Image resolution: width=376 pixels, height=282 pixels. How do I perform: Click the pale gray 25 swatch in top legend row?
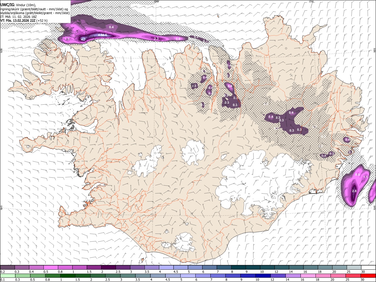click(354, 268)
